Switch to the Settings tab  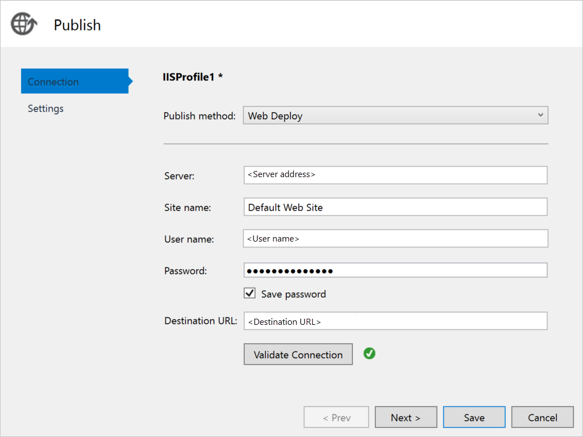click(x=45, y=108)
